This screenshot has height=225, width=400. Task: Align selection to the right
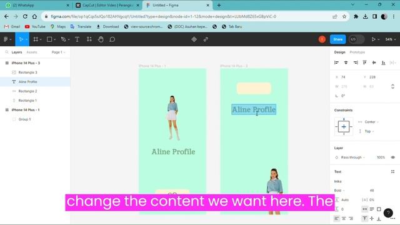point(356,62)
